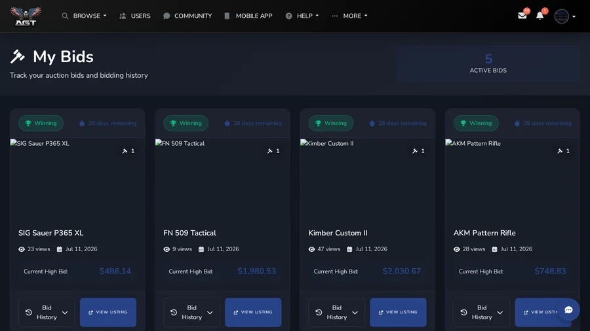Image resolution: width=590 pixels, height=331 pixels.
Task: Open the AKM Pattern Rifle title
Action: 484,233
